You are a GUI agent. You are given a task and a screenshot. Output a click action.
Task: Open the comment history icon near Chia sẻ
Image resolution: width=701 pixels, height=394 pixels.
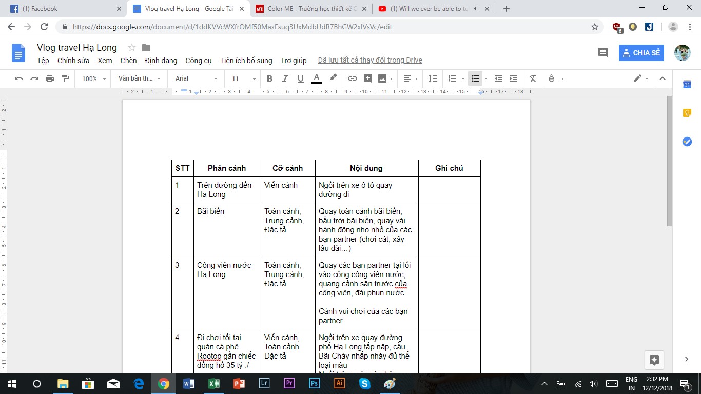pyautogui.click(x=603, y=53)
